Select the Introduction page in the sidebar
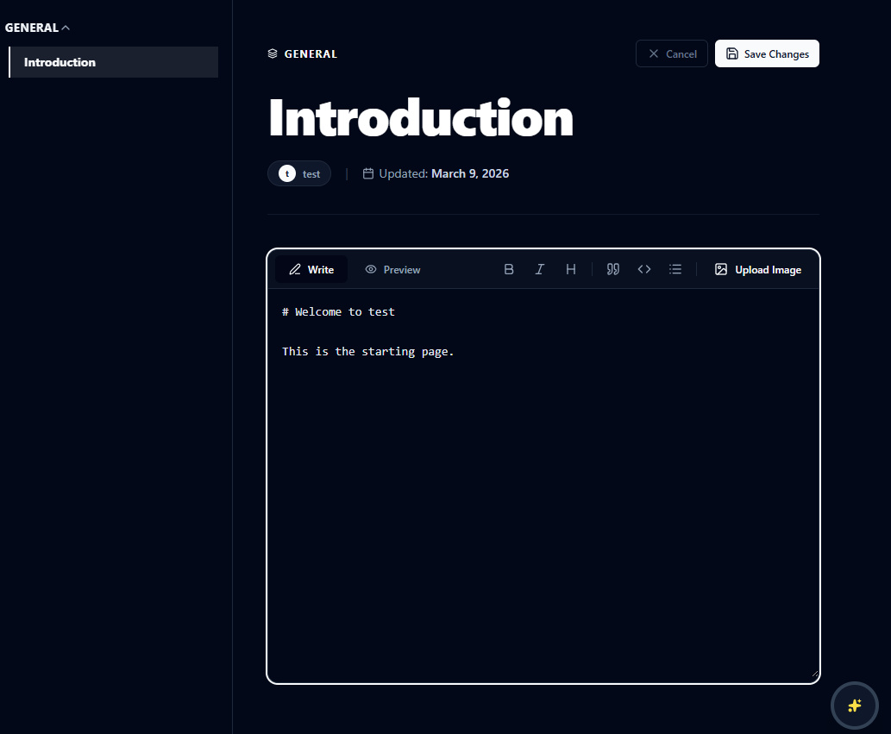The image size is (891, 734). pos(113,61)
